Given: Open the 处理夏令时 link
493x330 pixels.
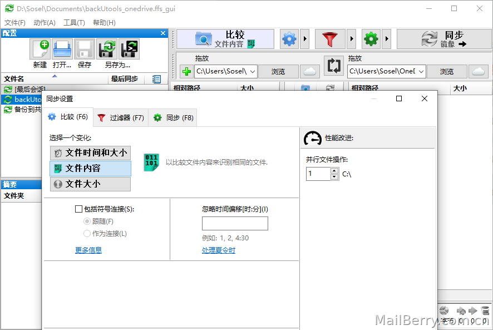Looking at the screenshot, I should coord(219,250).
